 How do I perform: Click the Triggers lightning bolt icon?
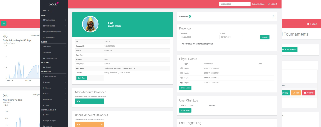[44, 88]
